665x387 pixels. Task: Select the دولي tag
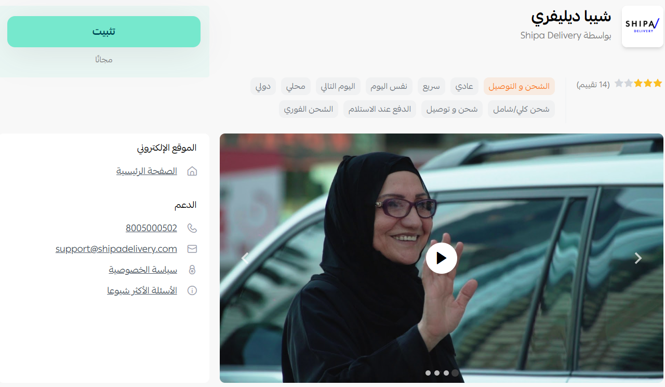click(x=263, y=86)
